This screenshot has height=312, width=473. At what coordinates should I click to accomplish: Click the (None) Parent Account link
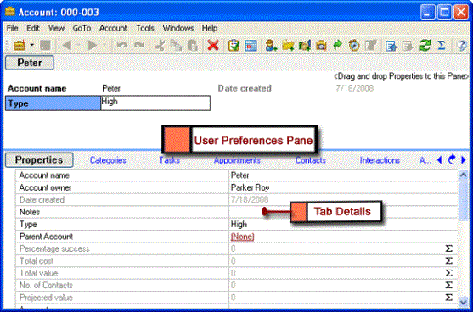click(x=243, y=237)
